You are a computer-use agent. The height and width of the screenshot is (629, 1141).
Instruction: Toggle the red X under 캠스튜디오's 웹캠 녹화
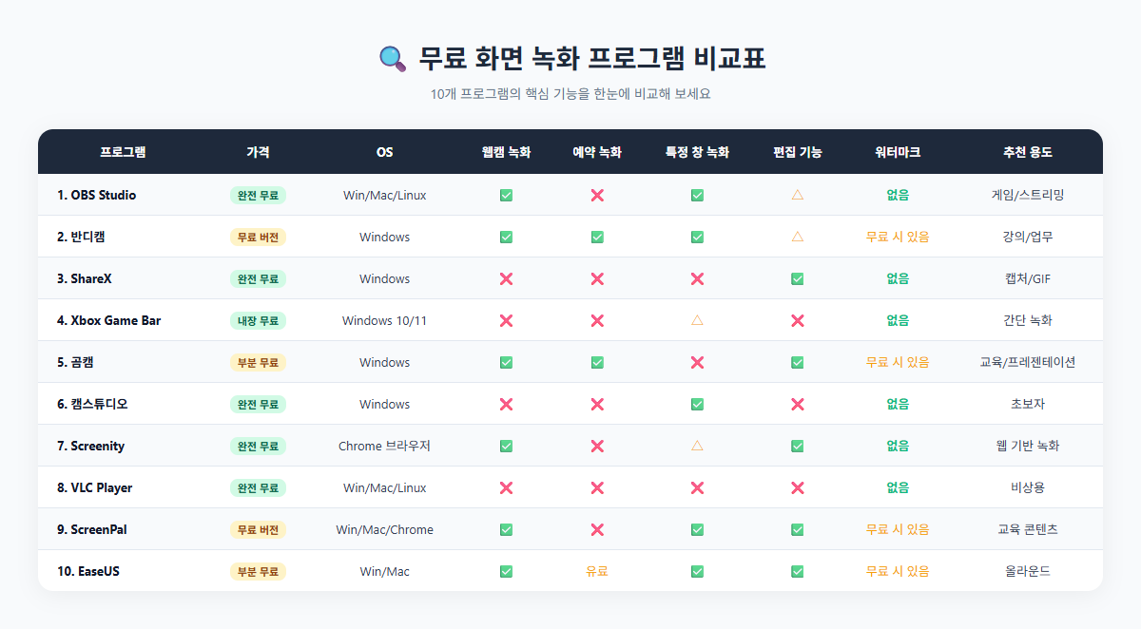(x=506, y=404)
